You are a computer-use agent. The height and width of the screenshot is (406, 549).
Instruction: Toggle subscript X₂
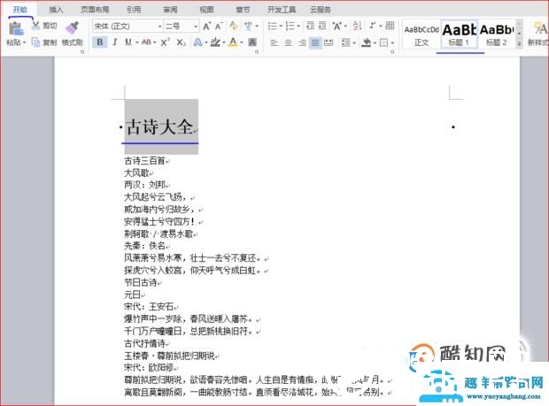coord(181,42)
